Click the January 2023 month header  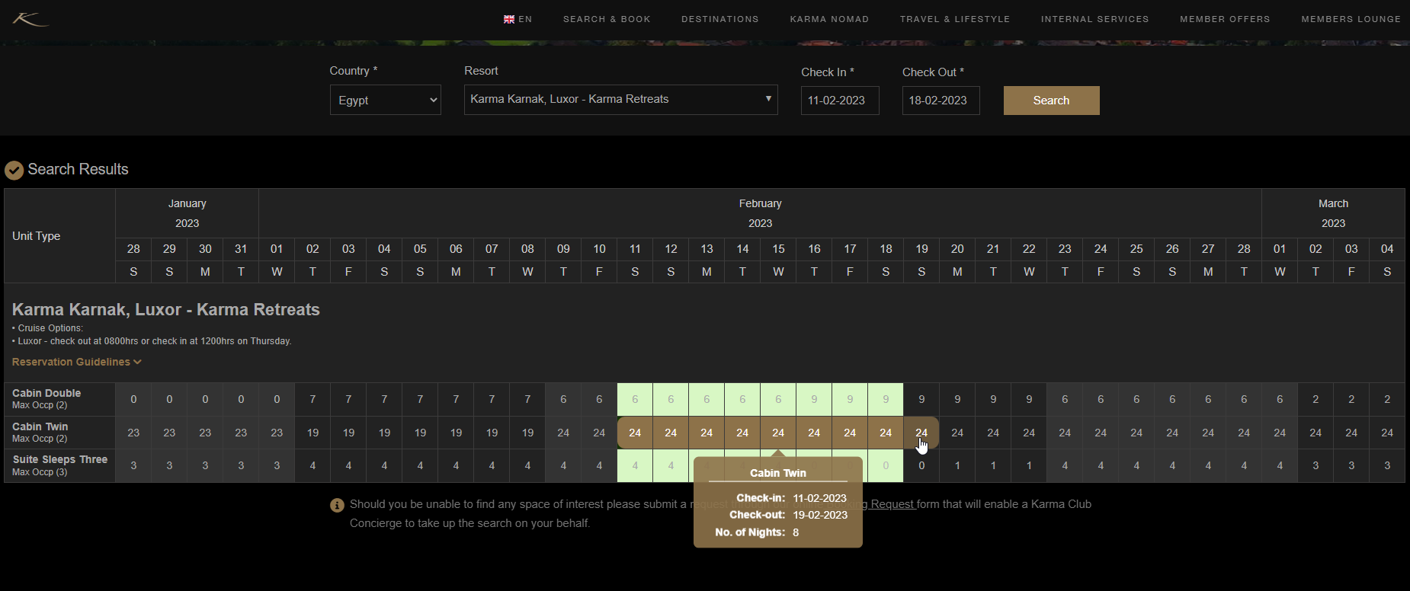tap(187, 213)
